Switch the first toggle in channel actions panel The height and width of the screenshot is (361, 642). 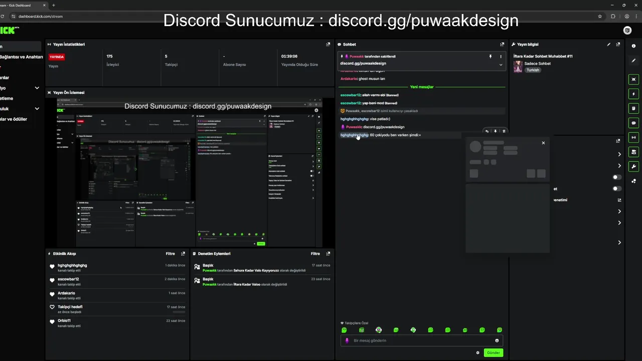(x=617, y=177)
